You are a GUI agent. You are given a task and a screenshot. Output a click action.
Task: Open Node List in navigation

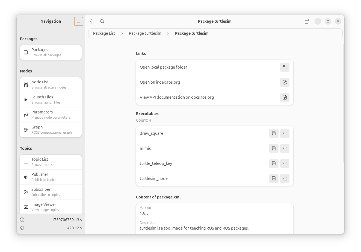tap(51, 85)
